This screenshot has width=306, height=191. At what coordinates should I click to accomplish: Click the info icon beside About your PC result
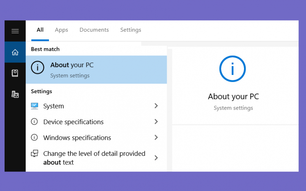37,68
